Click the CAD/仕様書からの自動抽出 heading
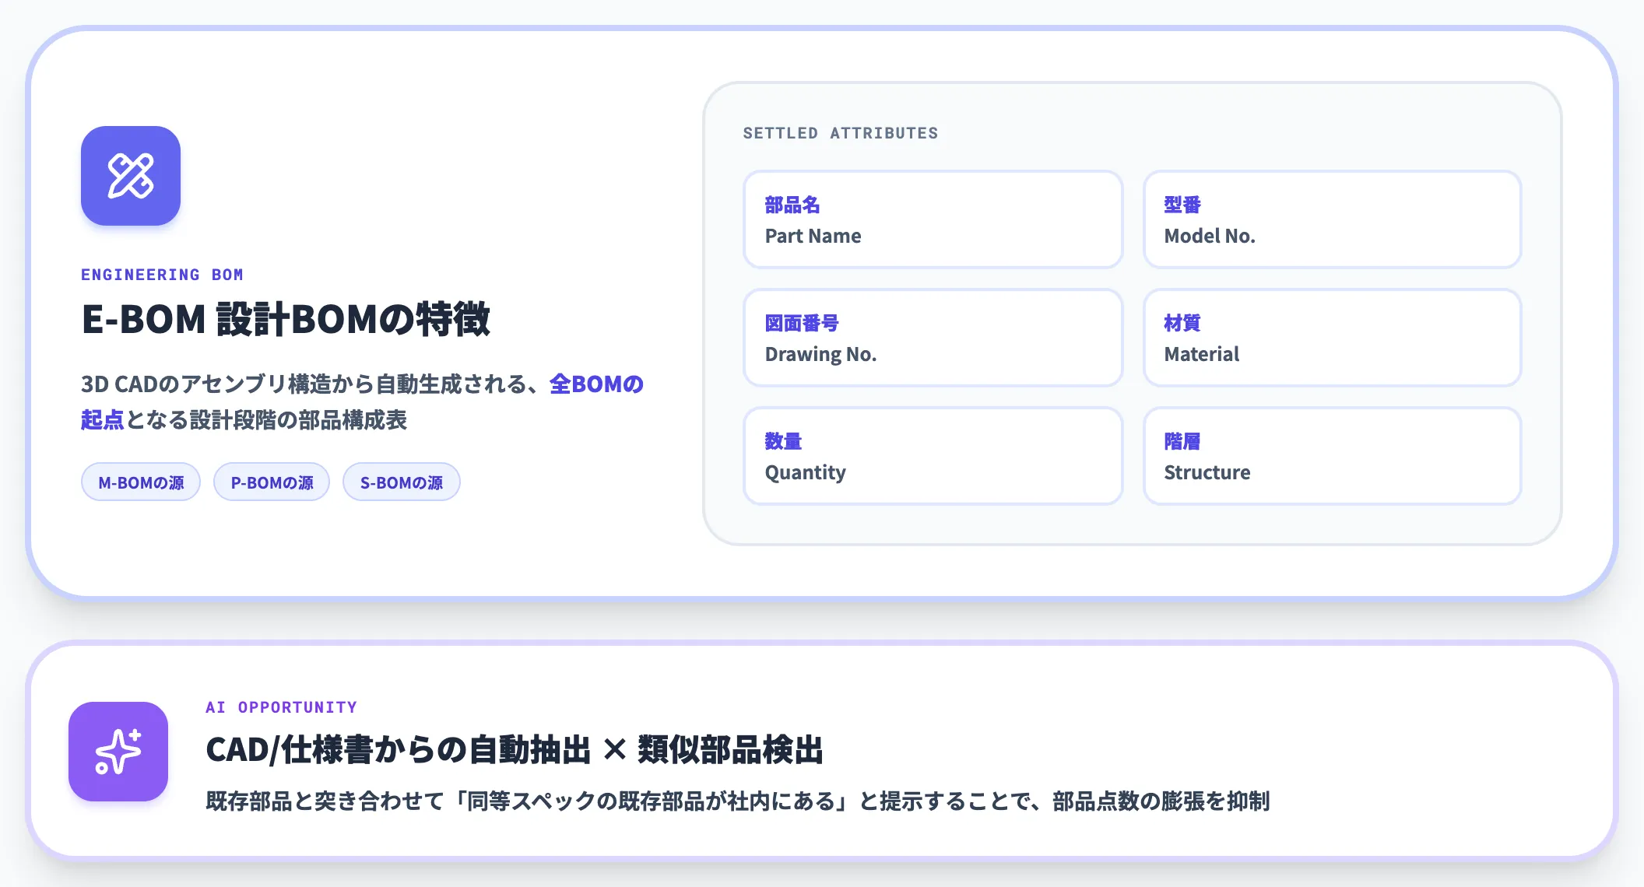Viewport: 1644px width, 887px height. [x=515, y=750]
